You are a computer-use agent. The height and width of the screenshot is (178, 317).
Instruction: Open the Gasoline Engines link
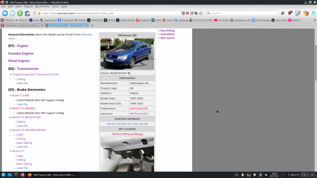(21, 53)
